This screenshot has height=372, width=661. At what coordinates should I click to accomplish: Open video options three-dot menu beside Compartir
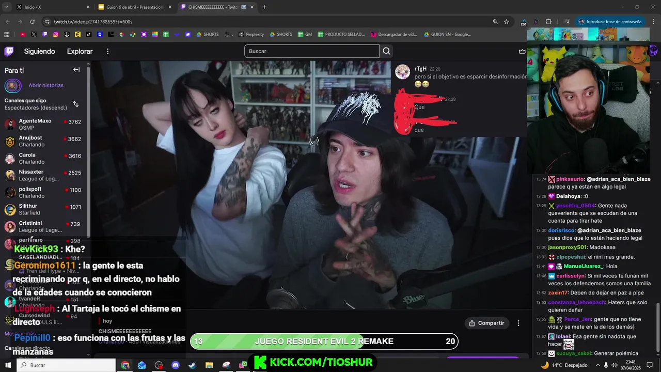tap(518, 323)
